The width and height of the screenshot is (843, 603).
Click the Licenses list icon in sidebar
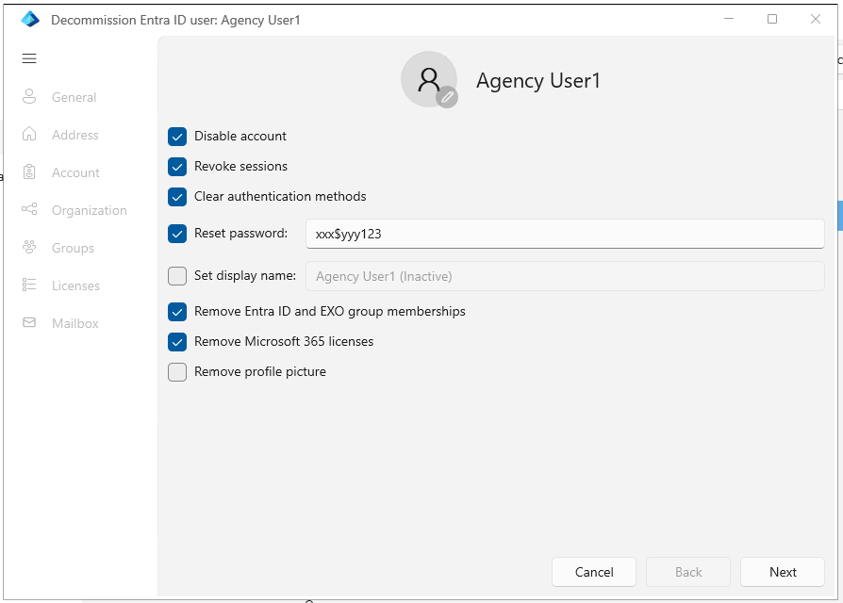tap(29, 285)
